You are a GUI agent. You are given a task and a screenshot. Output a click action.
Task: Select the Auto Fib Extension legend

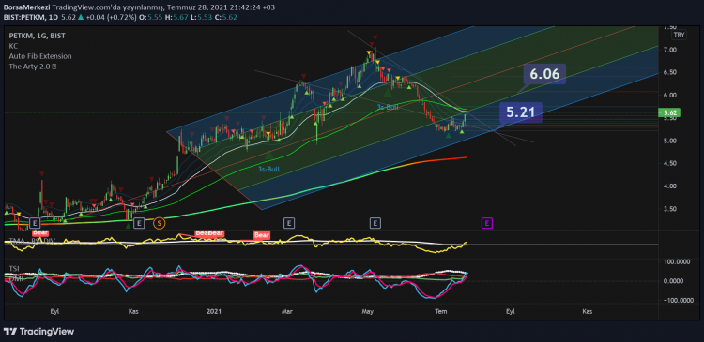[40, 56]
